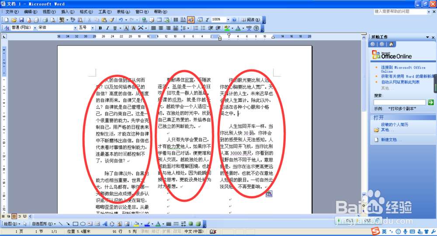Click the 新建文档 link
The image size is (437, 236).
coord(391,140)
